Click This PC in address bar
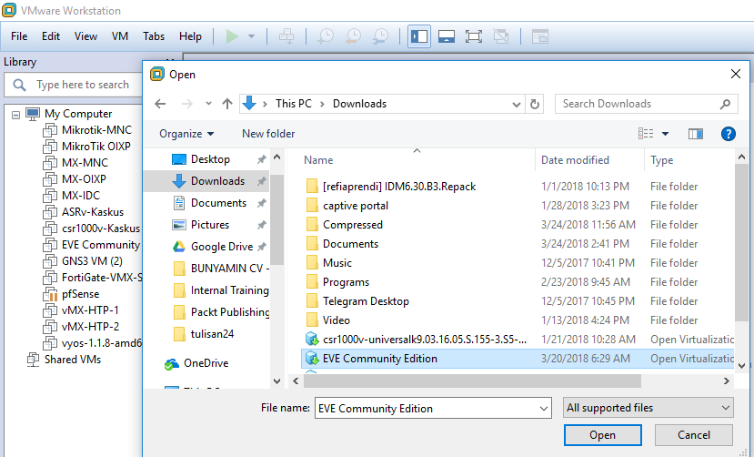This screenshot has width=754, height=457. 294,104
